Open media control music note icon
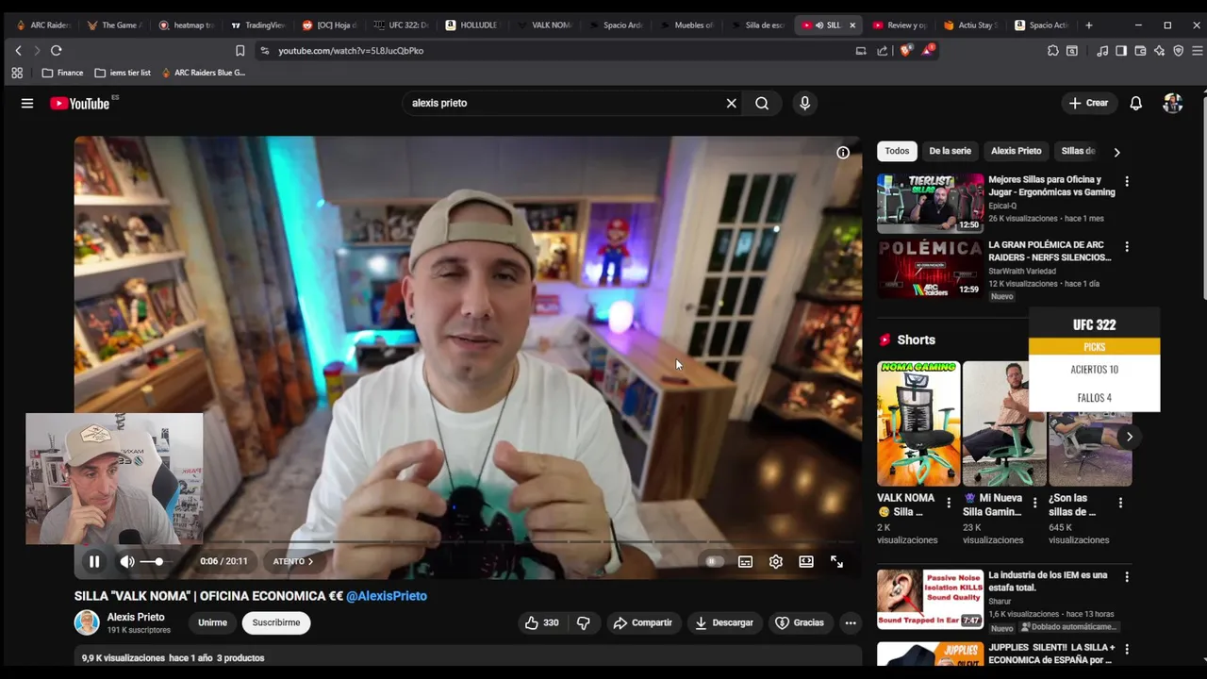This screenshot has width=1207, height=679. (x=1102, y=51)
